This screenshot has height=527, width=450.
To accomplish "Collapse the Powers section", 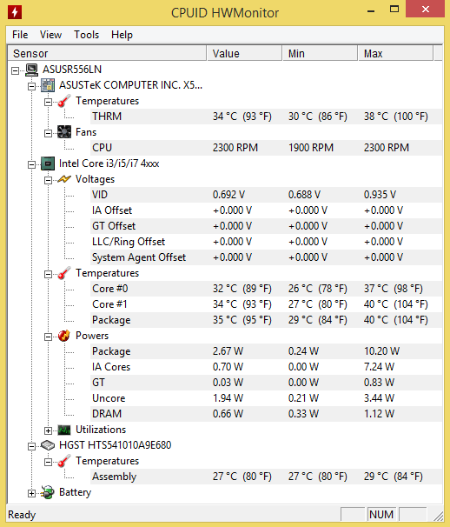I will [x=48, y=337].
